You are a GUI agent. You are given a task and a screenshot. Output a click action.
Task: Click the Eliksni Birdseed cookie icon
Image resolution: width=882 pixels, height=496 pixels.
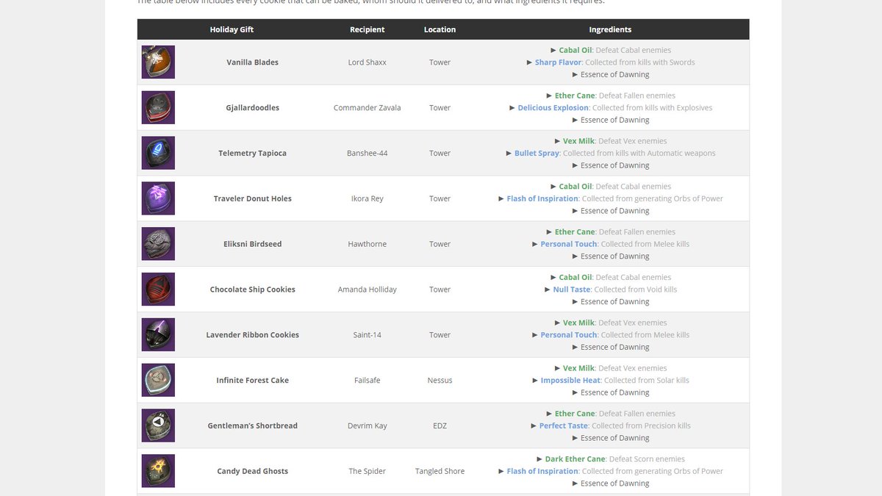pyautogui.click(x=158, y=244)
